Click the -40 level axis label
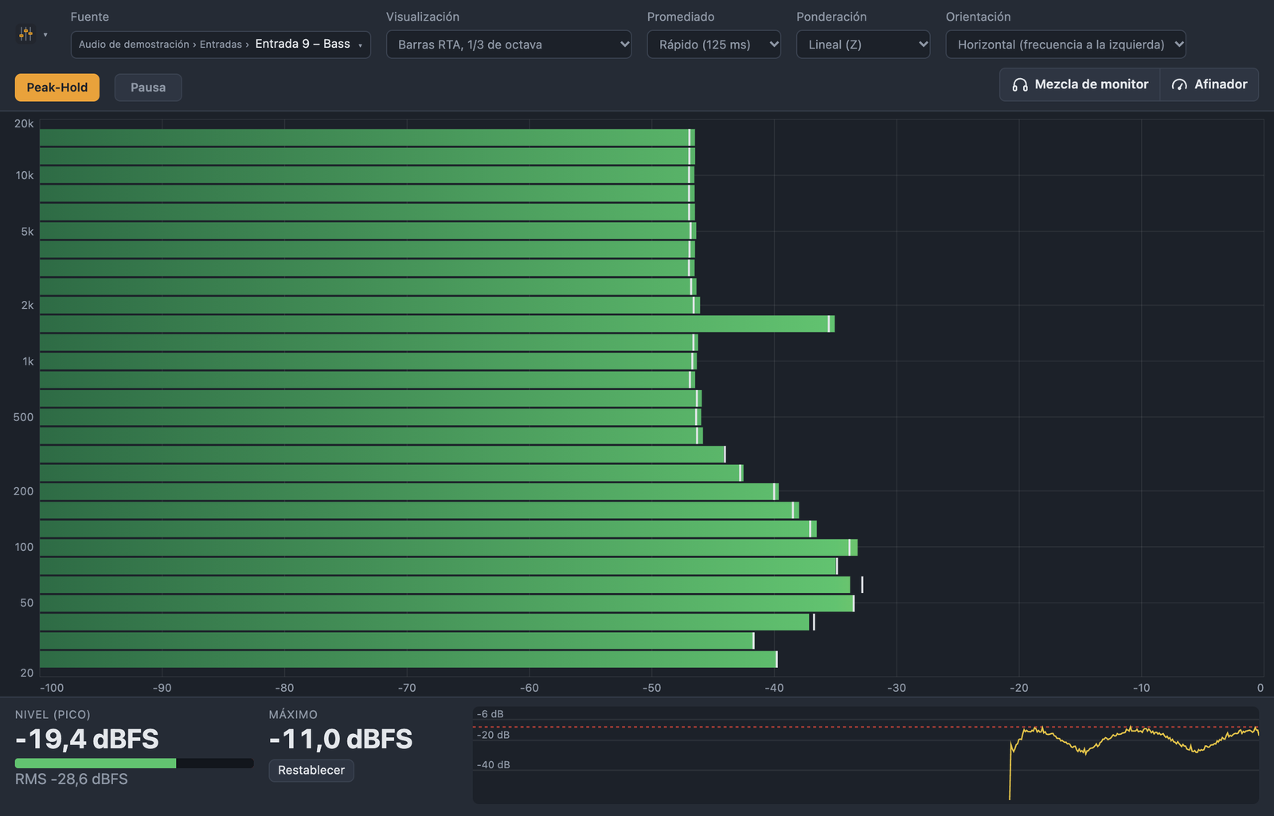The width and height of the screenshot is (1274, 816). pyautogui.click(x=774, y=688)
